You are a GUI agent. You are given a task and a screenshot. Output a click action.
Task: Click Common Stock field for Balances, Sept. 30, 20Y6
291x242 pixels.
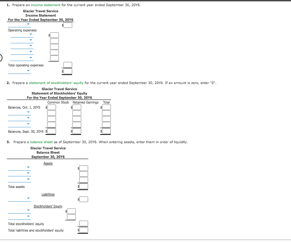pos(52,131)
